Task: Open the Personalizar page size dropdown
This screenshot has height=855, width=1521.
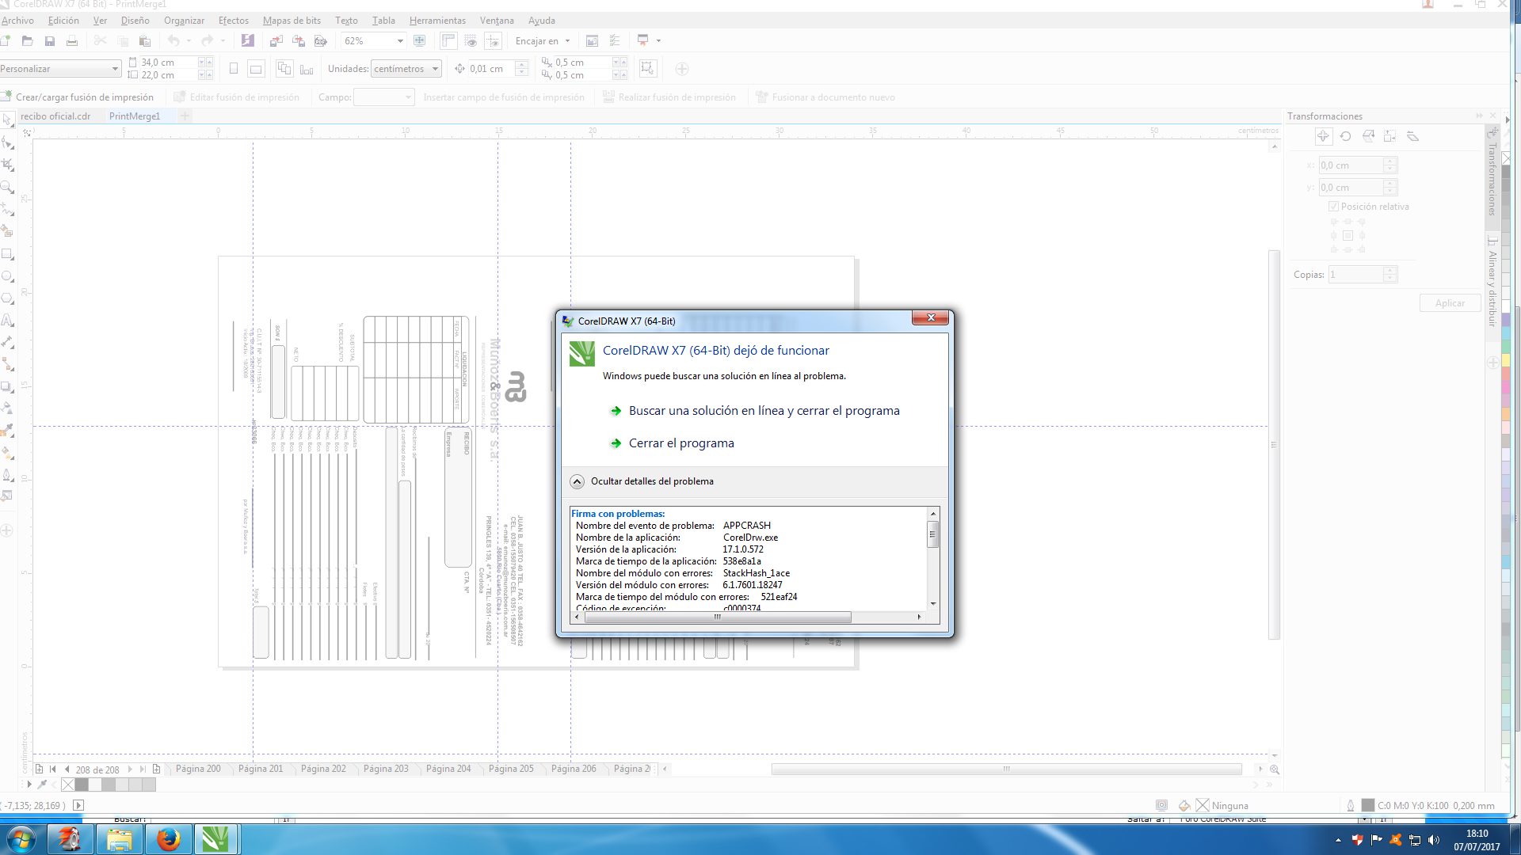Action: pos(115,69)
